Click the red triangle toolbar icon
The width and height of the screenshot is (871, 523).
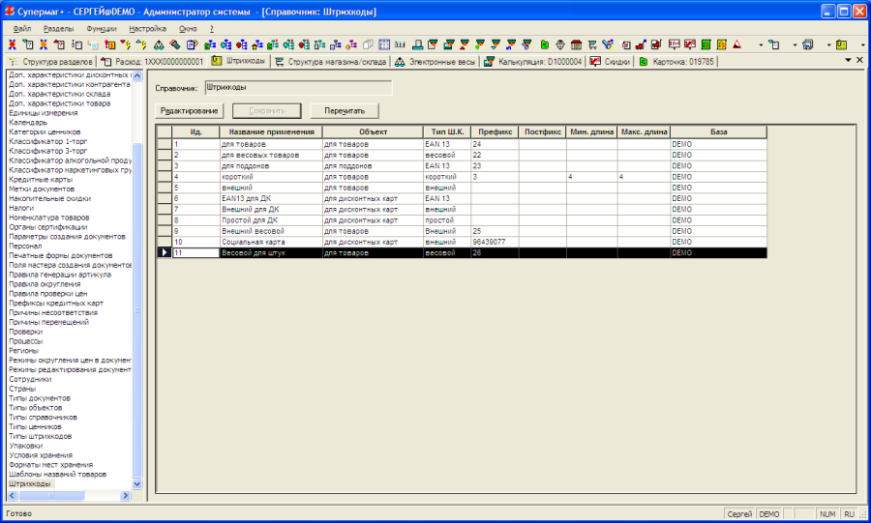pos(736,44)
